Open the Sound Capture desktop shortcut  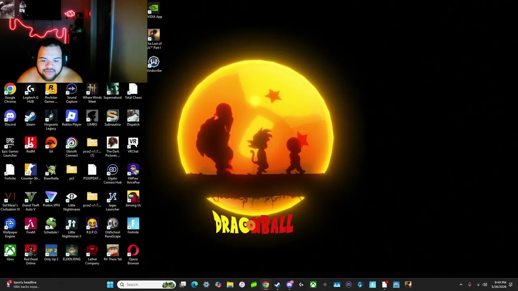click(72, 93)
